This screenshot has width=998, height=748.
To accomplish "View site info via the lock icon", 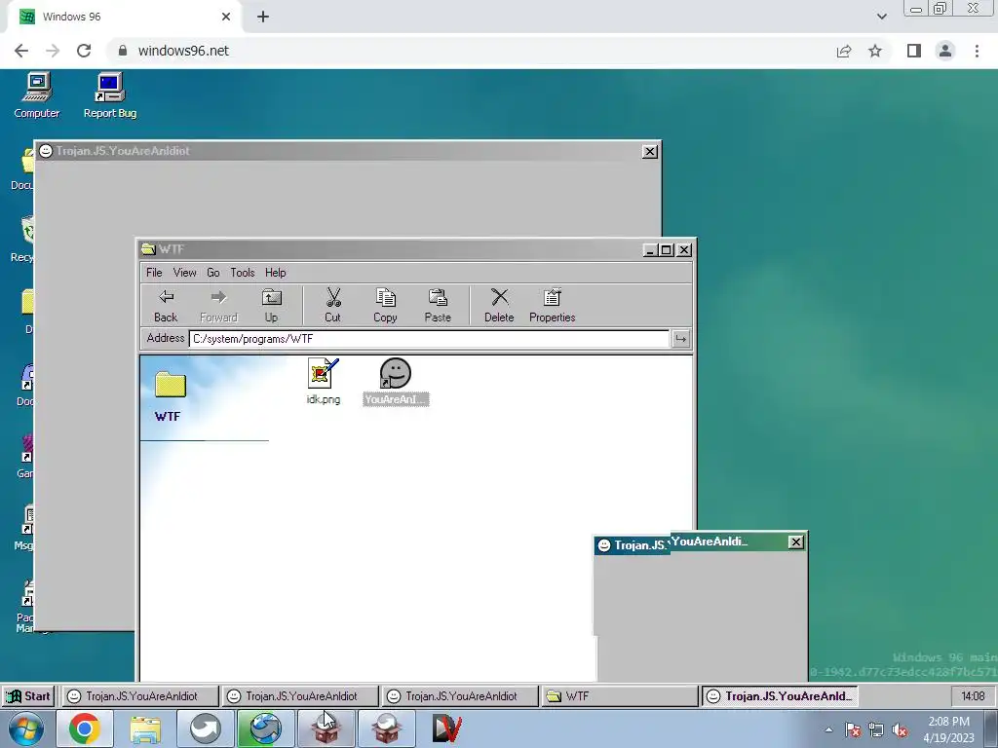I will [x=123, y=51].
